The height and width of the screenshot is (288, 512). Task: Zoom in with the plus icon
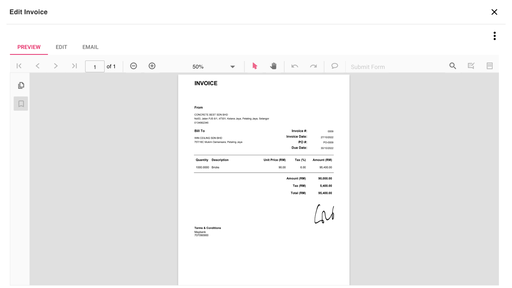click(152, 66)
